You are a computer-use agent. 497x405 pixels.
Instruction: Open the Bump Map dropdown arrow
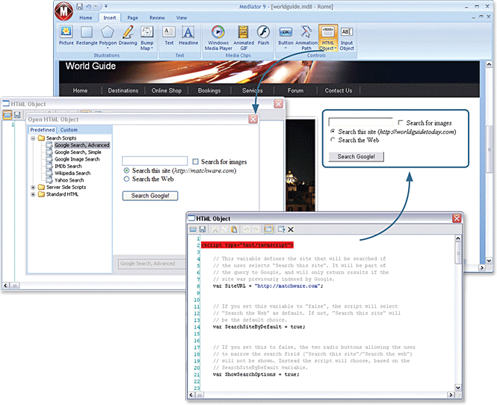coord(152,48)
